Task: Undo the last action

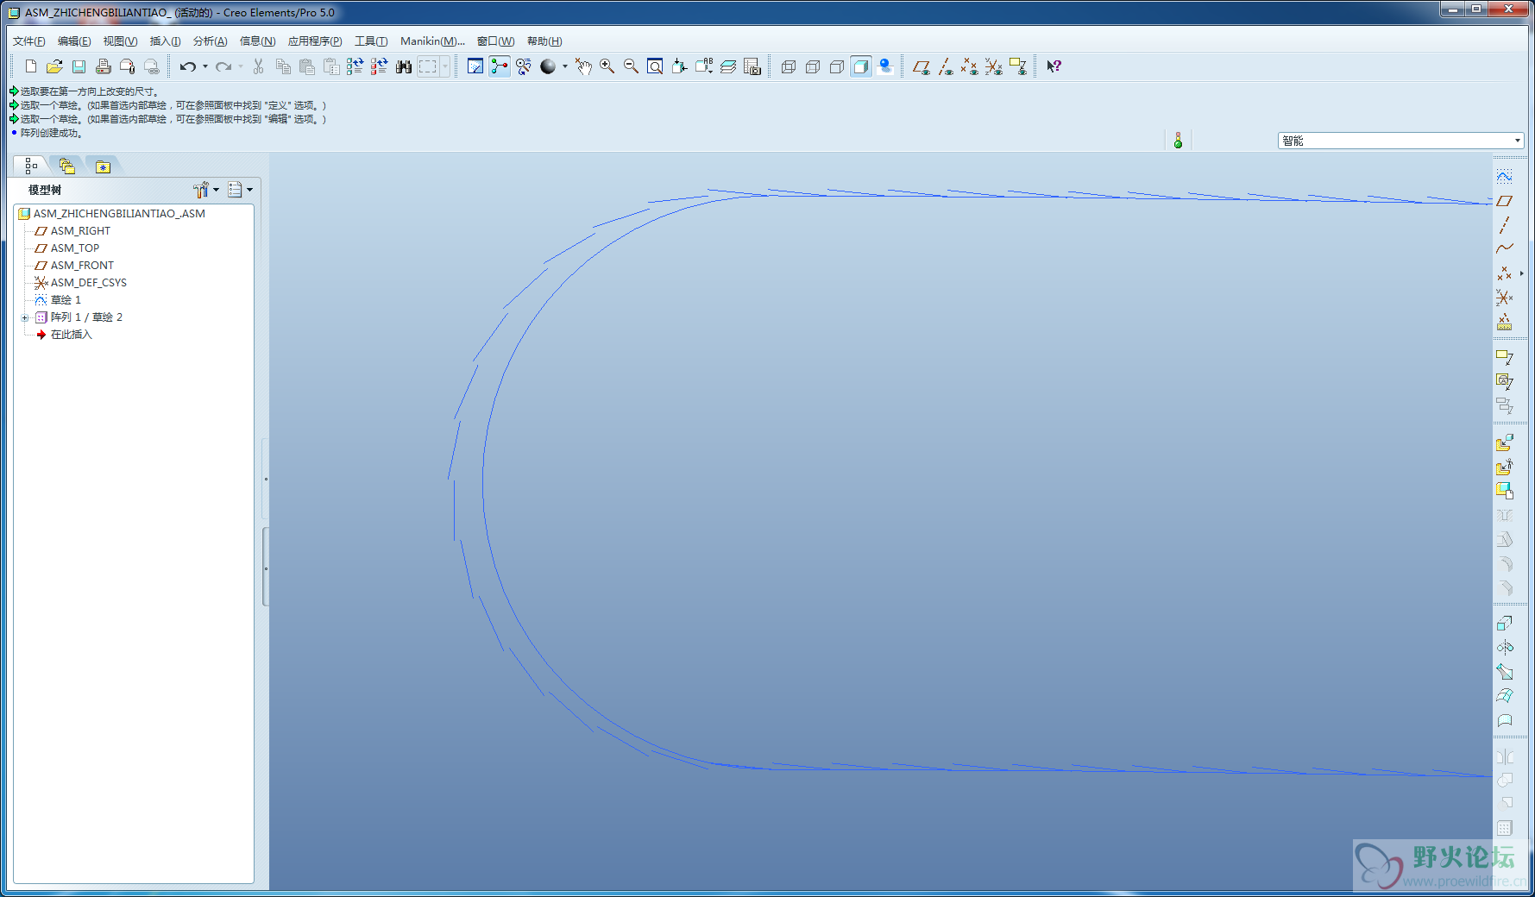Action: click(x=187, y=66)
